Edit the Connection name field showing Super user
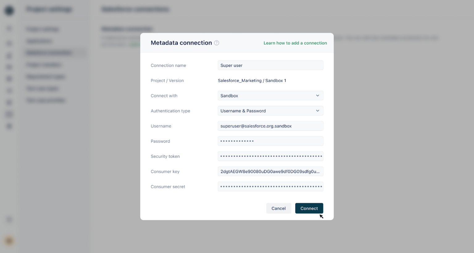Screen dimensions: 474x253 point(270,65)
